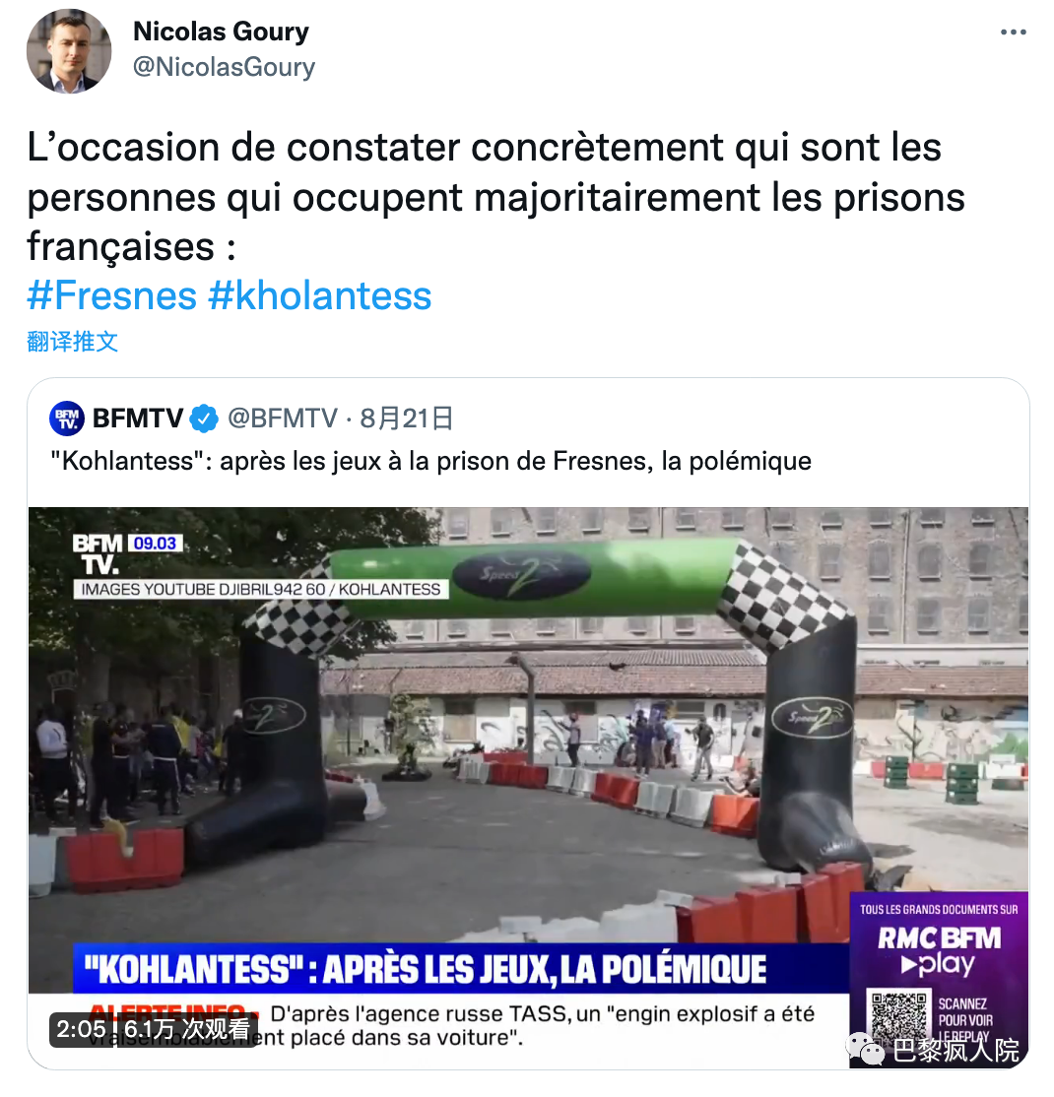Click the QR code in the video
Screen dimensions: 1054x1097
898,1016
